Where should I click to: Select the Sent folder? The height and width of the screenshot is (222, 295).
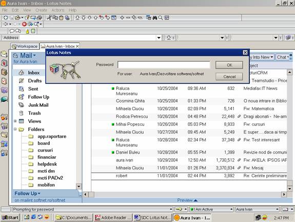(33, 89)
